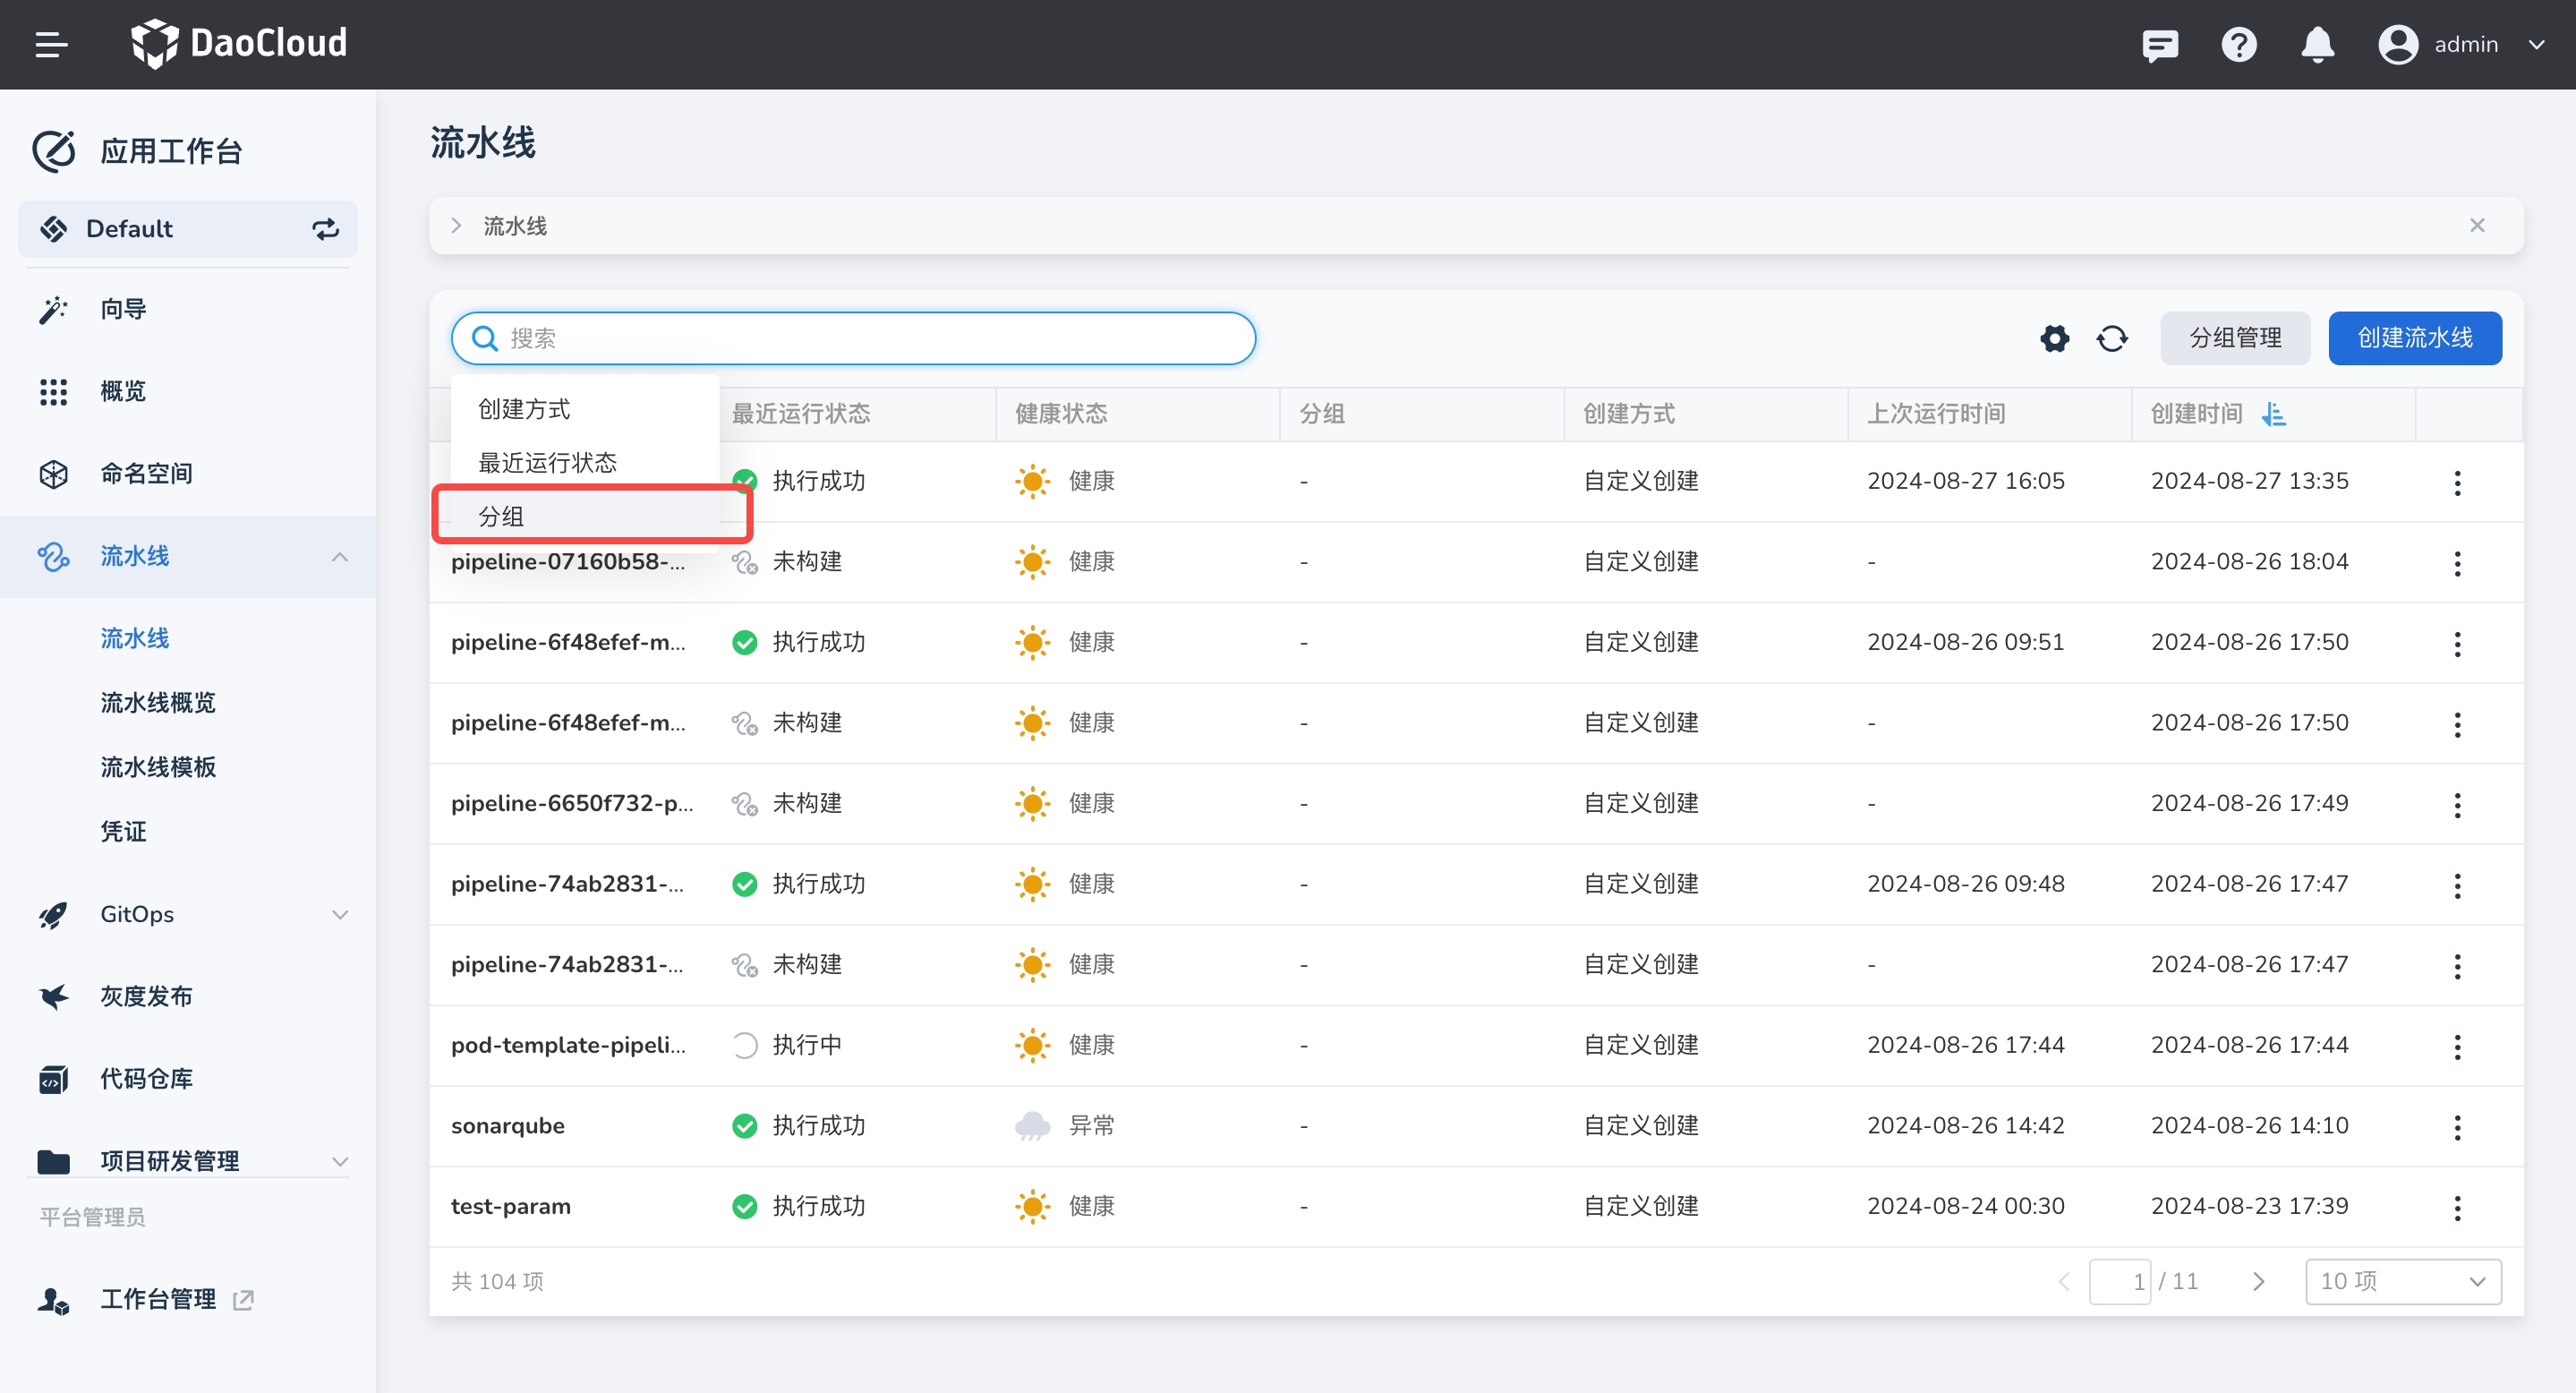
Task: Open the notifications bell
Action: [x=2317, y=45]
